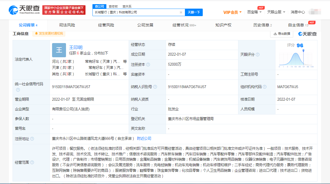Open the 经营风险 tab

106,25
